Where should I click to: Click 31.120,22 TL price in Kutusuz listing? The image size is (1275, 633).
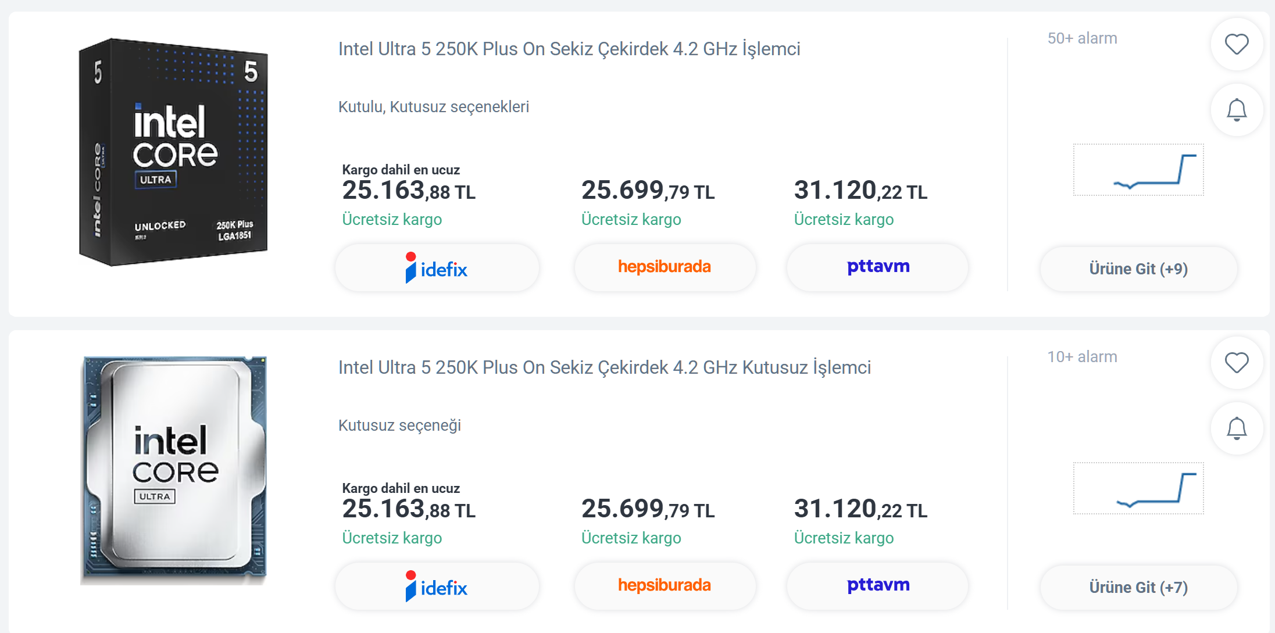tap(861, 509)
